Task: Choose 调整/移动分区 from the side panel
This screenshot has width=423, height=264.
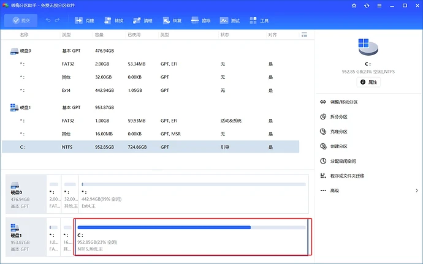Action: [x=343, y=102]
